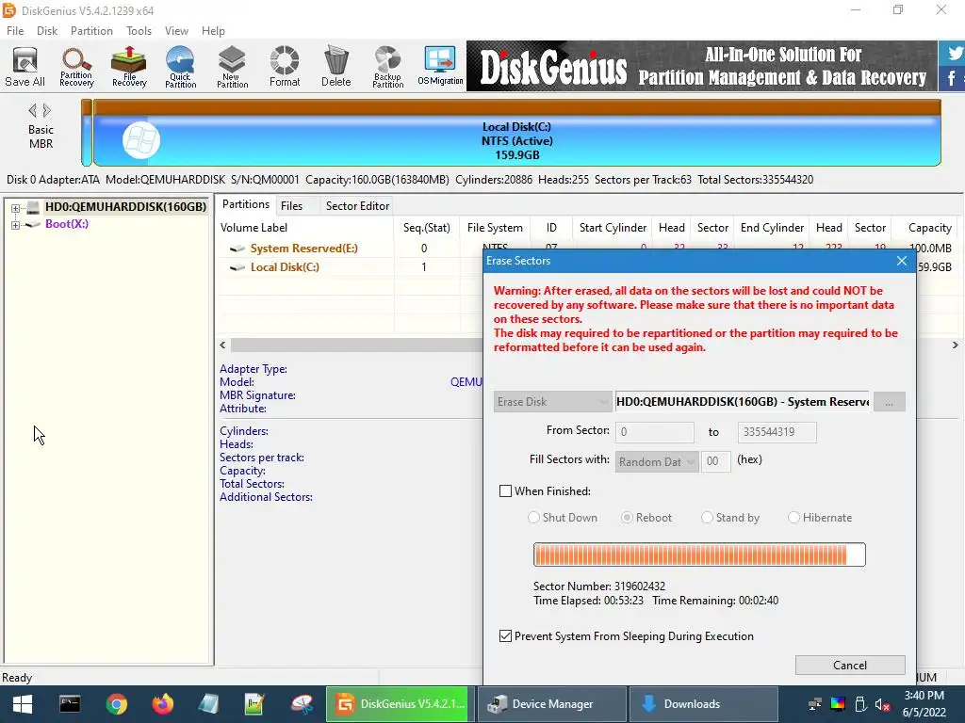
Task: Toggle the When Finished checkbox
Action: pos(505,491)
